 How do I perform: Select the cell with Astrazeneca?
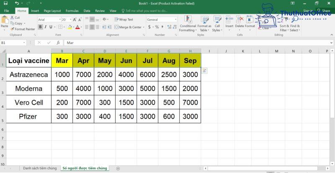click(x=28, y=74)
